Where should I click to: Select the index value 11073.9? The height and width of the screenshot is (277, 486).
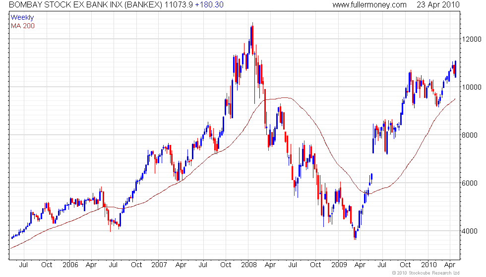pos(179,4)
